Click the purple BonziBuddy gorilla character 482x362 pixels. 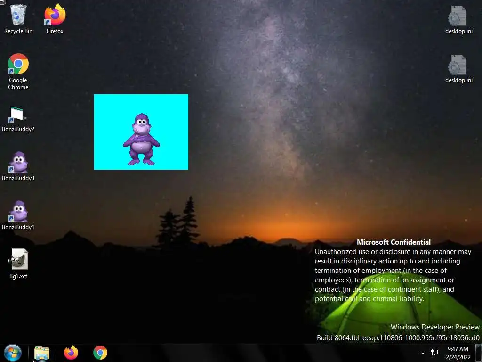click(x=141, y=140)
